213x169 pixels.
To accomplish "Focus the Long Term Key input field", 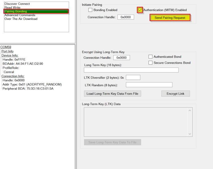I will (131, 70).
